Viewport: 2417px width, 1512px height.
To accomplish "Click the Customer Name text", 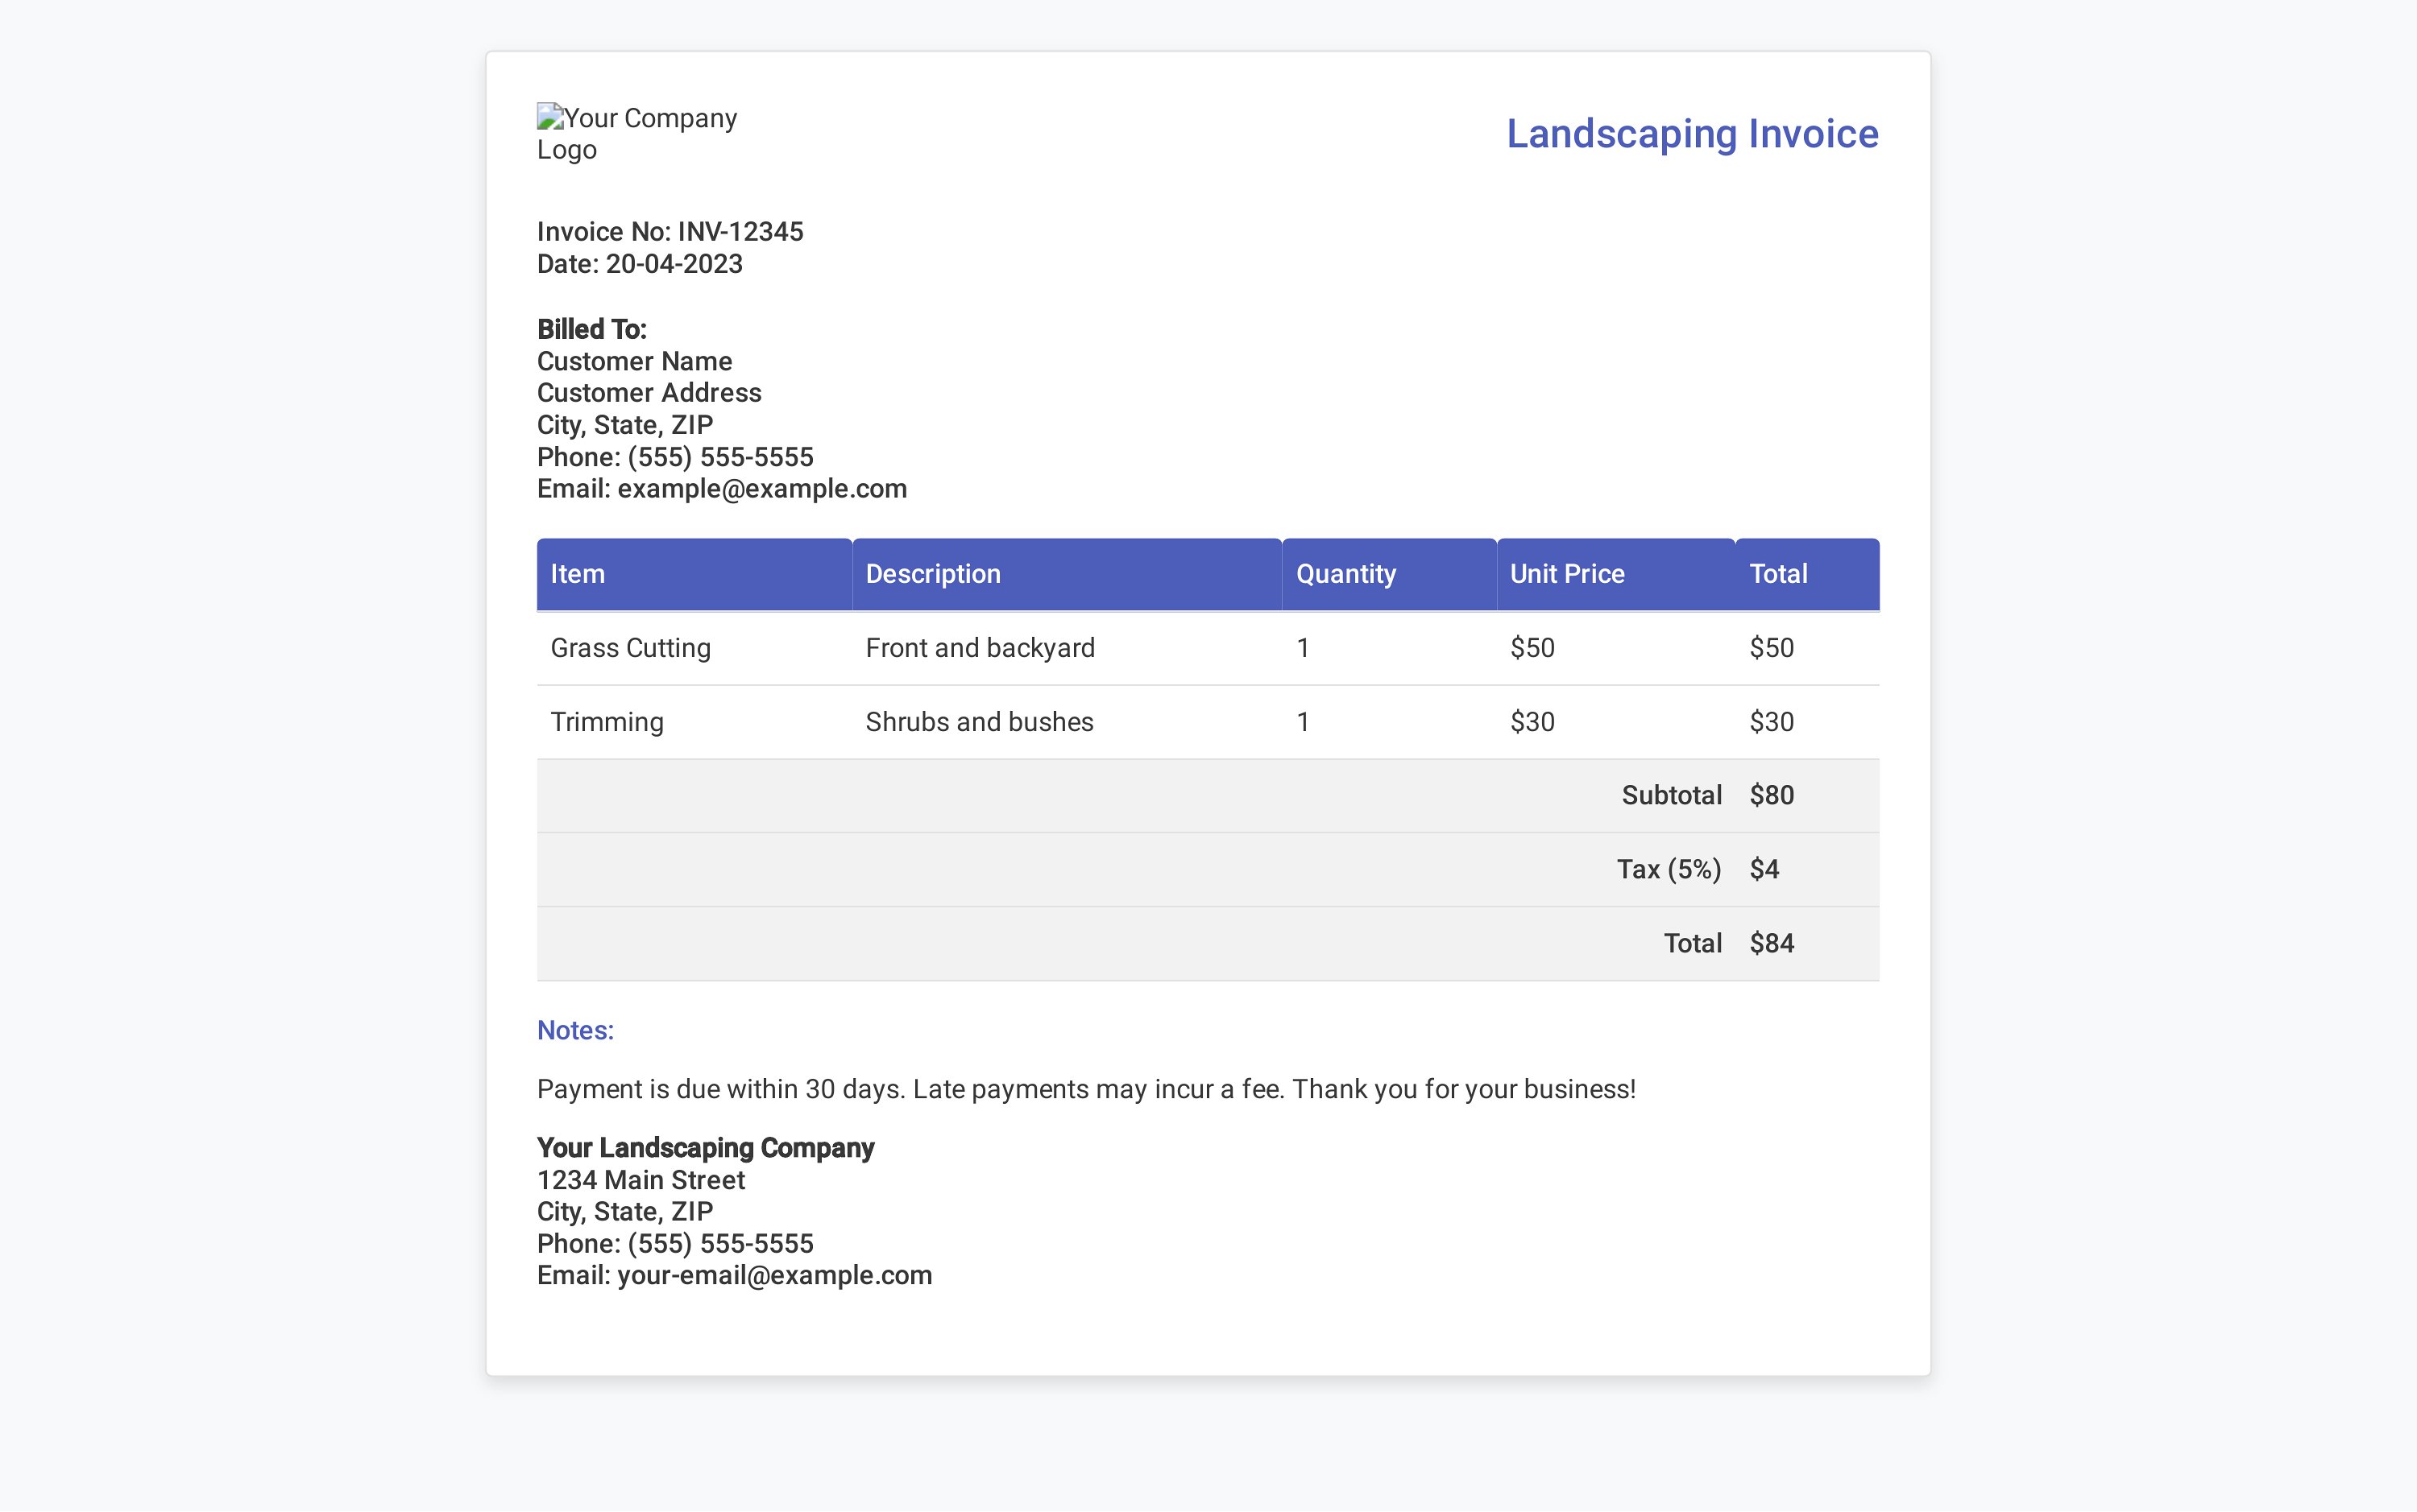I will (x=634, y=361).
